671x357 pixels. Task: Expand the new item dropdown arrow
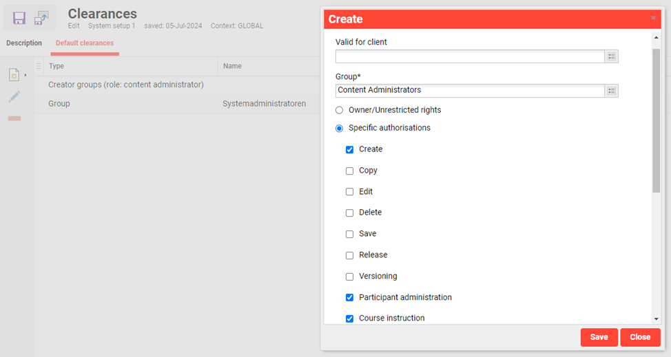(x=25, y=74)
